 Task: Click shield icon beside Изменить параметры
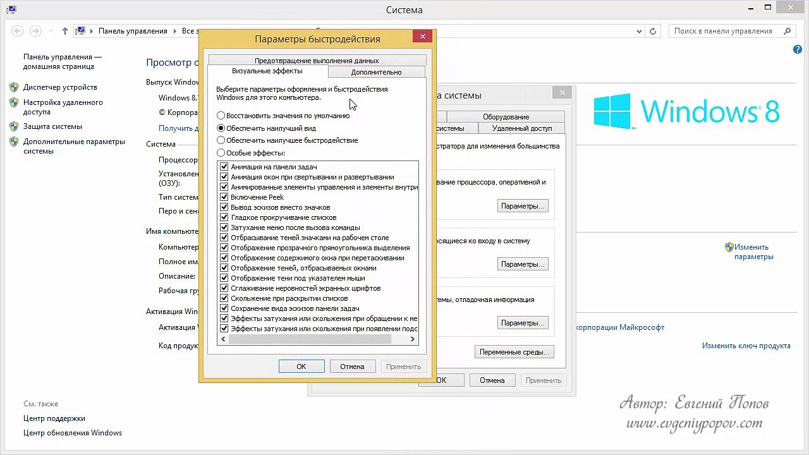point(729,247)
